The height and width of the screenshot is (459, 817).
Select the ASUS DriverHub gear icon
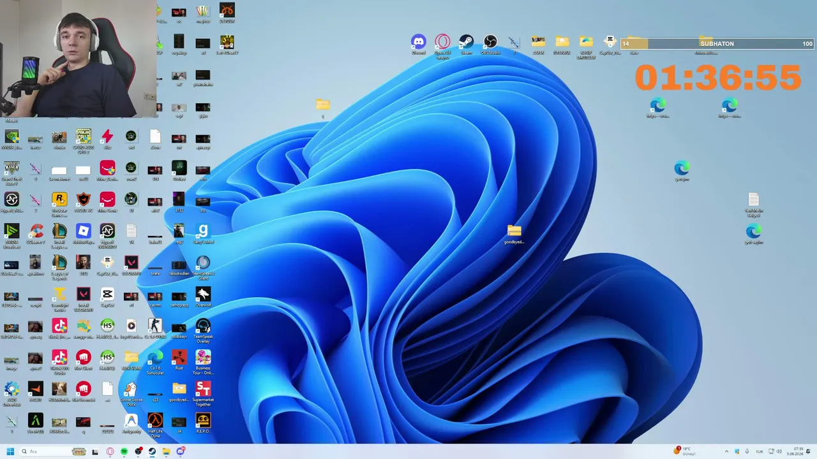pyautogui.click(x=11, y=394)
